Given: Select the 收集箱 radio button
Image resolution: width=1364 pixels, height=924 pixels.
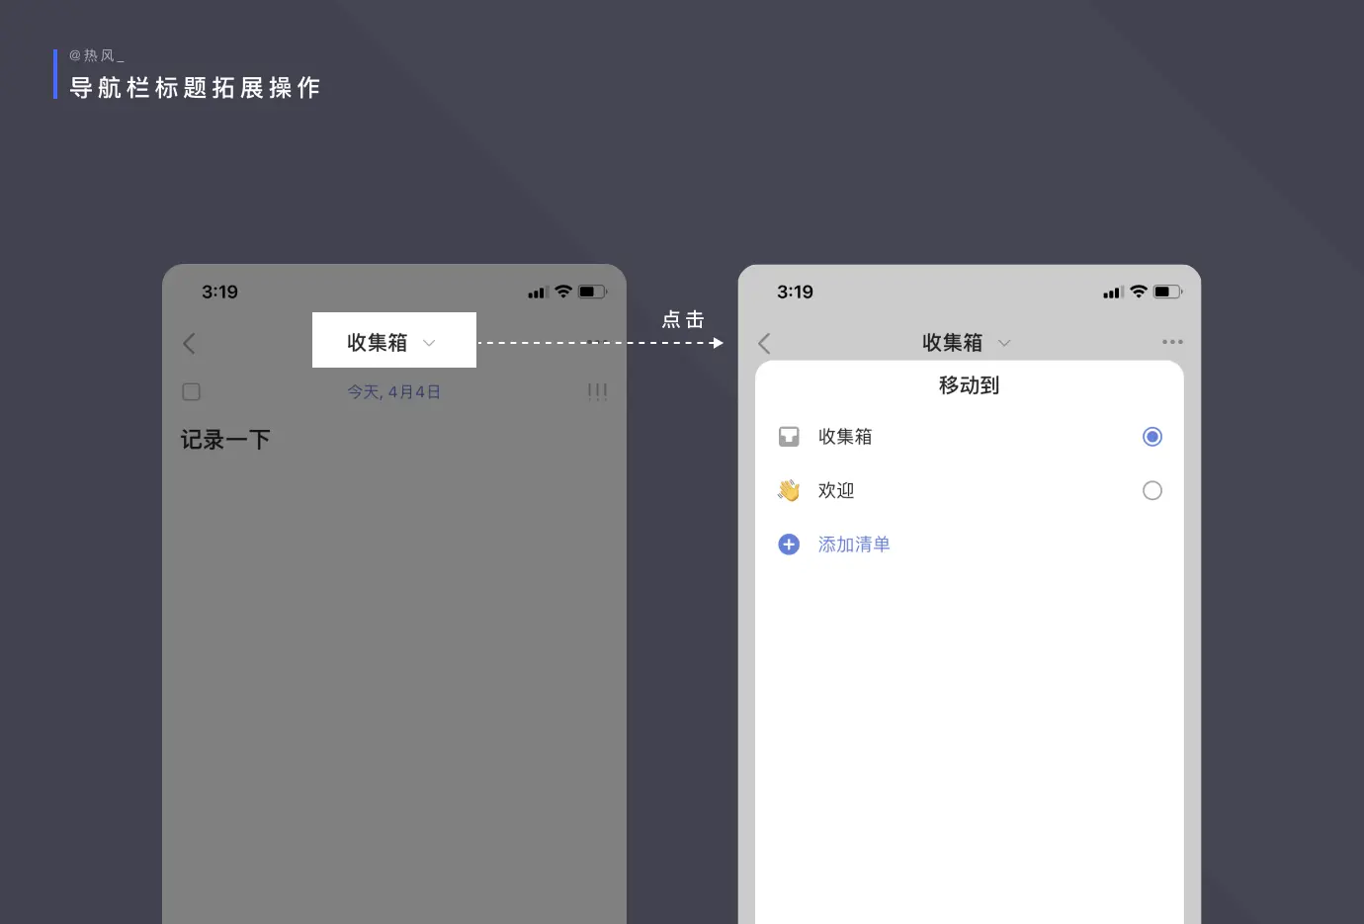Looking at the screenshot, I should pos(1152,436).
